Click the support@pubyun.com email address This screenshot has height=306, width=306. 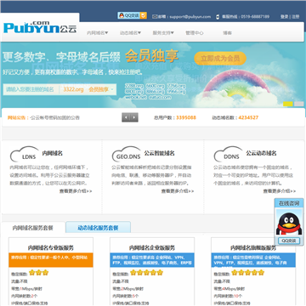pyautogui.click(x=190, y=17)
